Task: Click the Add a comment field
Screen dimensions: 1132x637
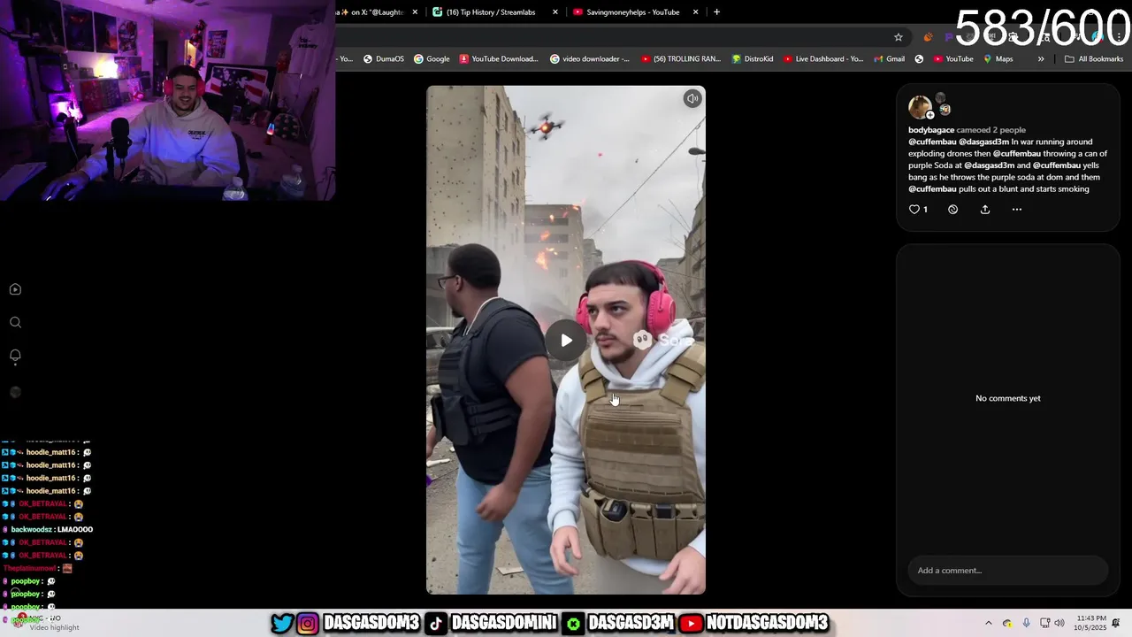Action: click(1007, 571)
